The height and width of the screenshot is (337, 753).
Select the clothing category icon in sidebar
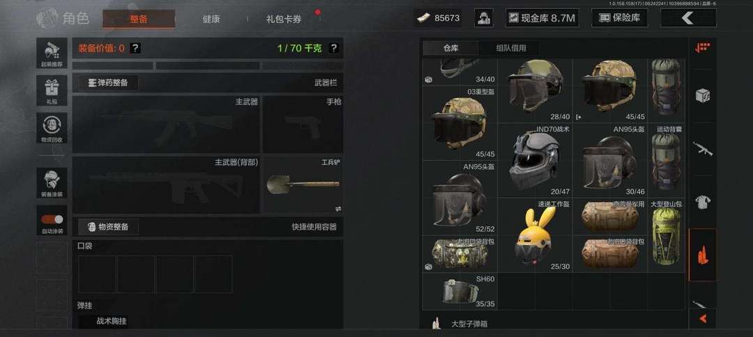click(703, 202)
